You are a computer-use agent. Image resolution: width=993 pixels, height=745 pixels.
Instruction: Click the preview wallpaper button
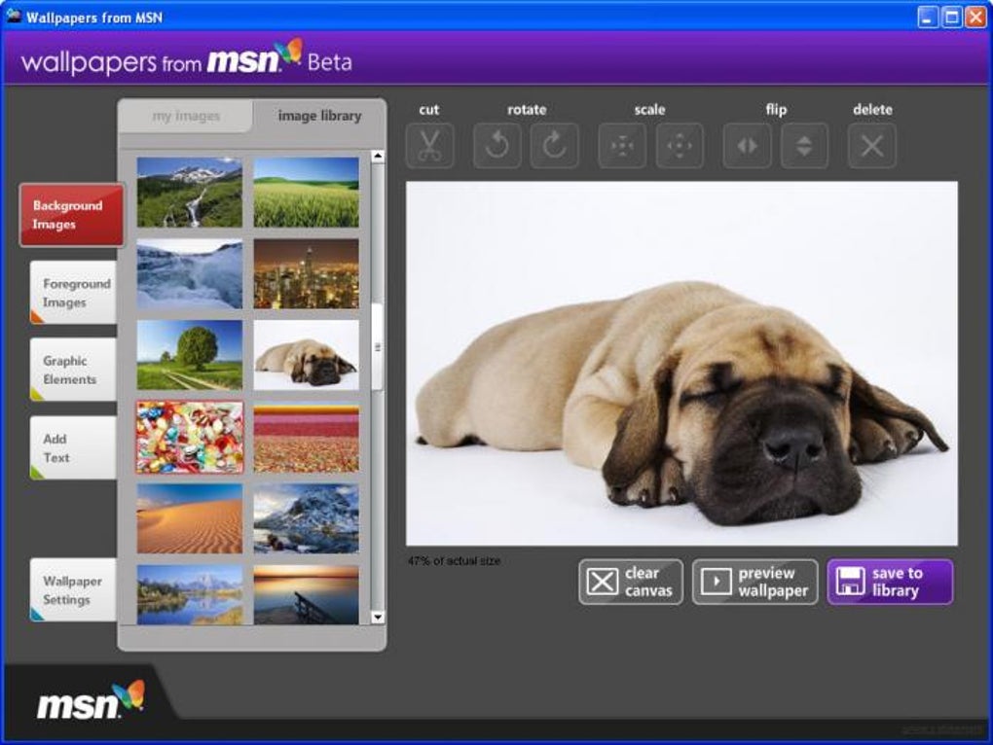754,582
